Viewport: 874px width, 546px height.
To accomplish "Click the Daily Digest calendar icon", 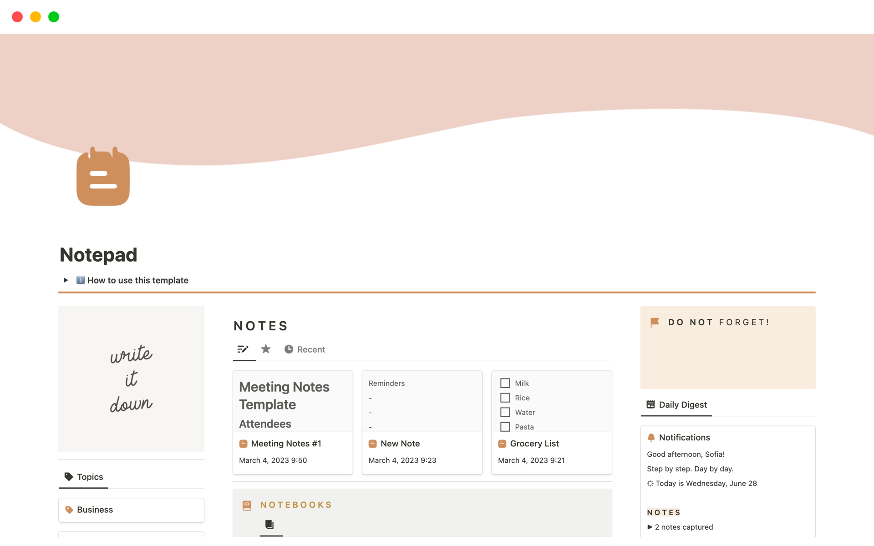I will coord(650,404).
